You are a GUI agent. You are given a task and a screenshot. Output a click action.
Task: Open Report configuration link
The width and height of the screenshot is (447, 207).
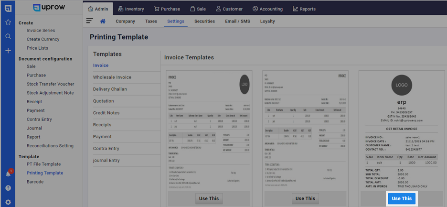tap(33, 137)
